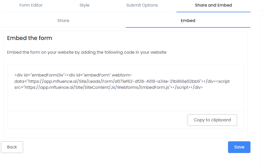Image resolution: width=265 pixels, height=165 pixels.
Task: Select the Embed sub-tab
Action: [x=188, y=21]
